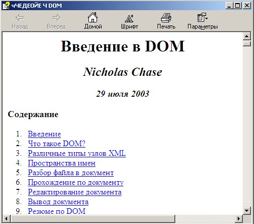Click the Введение в DOM heading
The image size is (254, 224).
pos(122,46)
